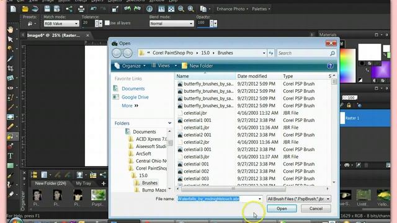
Task: Click the Share icon in top toolbar
Action: pyautogui.click(x=69, y=9)
